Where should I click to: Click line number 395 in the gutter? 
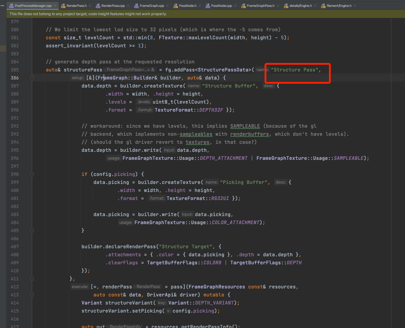[x=15, y=150]
